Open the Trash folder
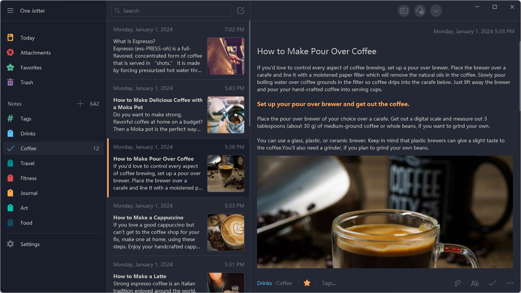This screenshot has height=293, width=521. [x=53, y=82]
